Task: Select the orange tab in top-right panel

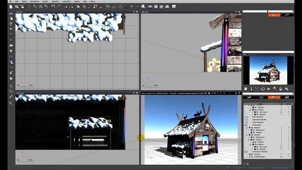Action: pos(274,15)
